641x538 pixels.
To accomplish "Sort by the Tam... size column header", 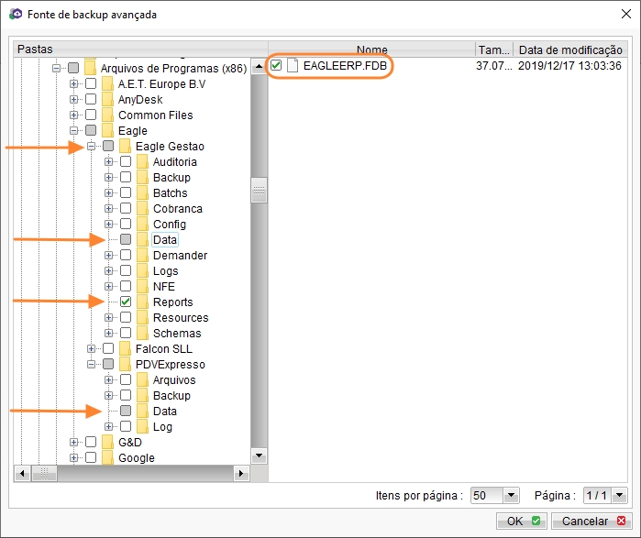I will (494, 49).
